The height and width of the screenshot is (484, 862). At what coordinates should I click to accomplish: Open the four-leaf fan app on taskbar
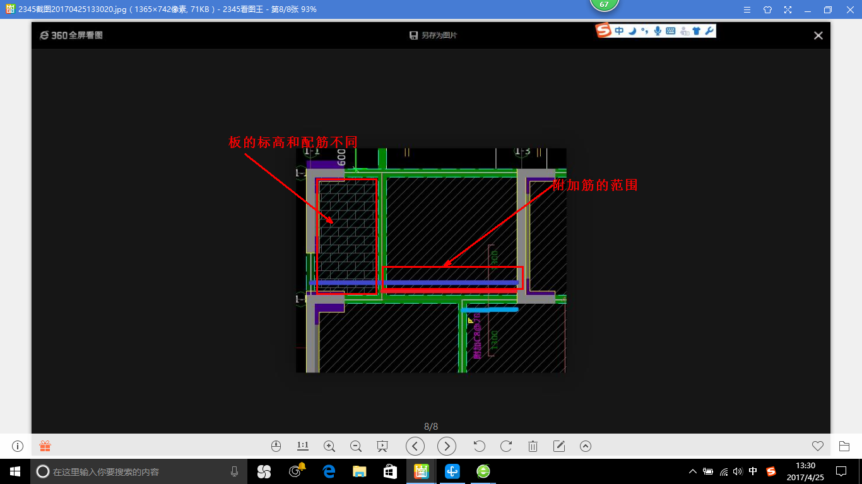click(x=264, y=471)
